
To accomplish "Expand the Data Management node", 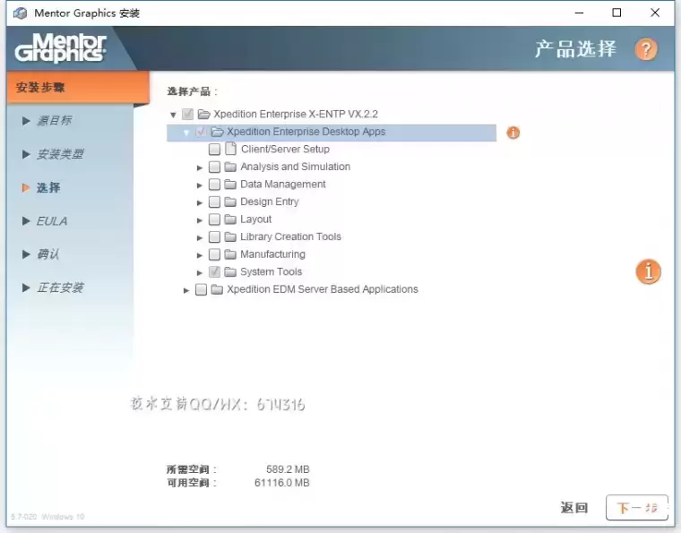I will tap(199, 185).
